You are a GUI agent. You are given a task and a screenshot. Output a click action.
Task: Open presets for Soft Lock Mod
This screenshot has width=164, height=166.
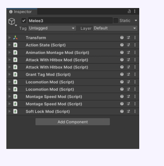click(129, 111)
